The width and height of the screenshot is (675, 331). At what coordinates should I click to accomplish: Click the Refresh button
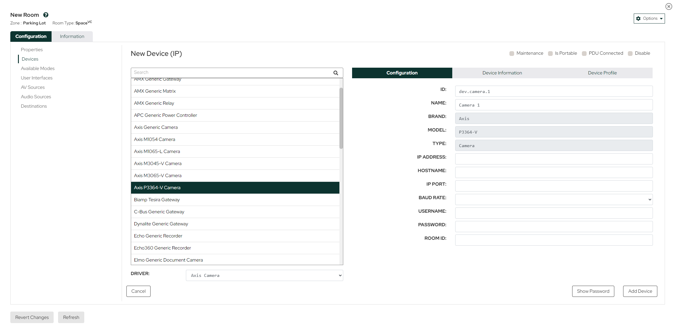point(71,317)
